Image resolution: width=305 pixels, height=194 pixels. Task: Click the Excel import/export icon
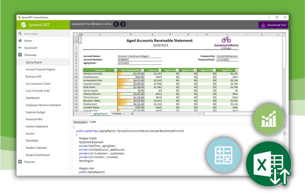point(269,164)
